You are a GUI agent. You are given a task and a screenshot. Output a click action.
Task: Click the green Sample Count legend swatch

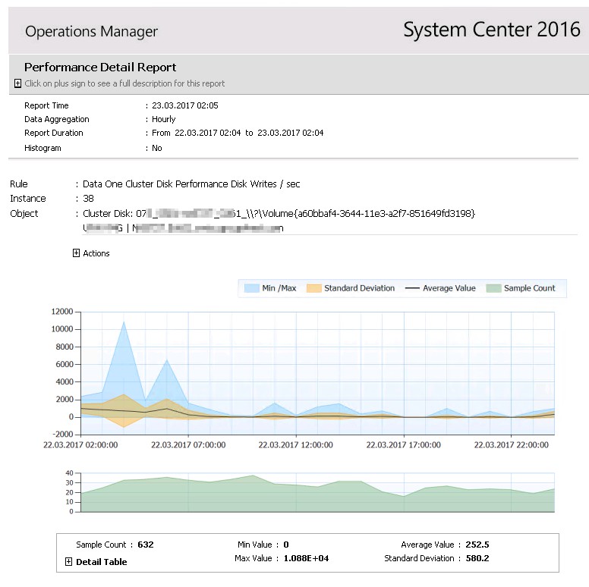coord(493,288)
